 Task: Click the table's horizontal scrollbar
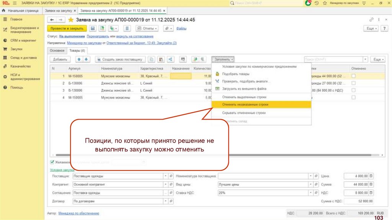pos(214,155)
